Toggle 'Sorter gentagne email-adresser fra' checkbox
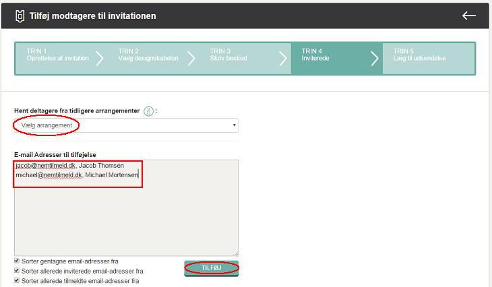The width and height of the screenshot is (492, 287). tap(17, 261)
